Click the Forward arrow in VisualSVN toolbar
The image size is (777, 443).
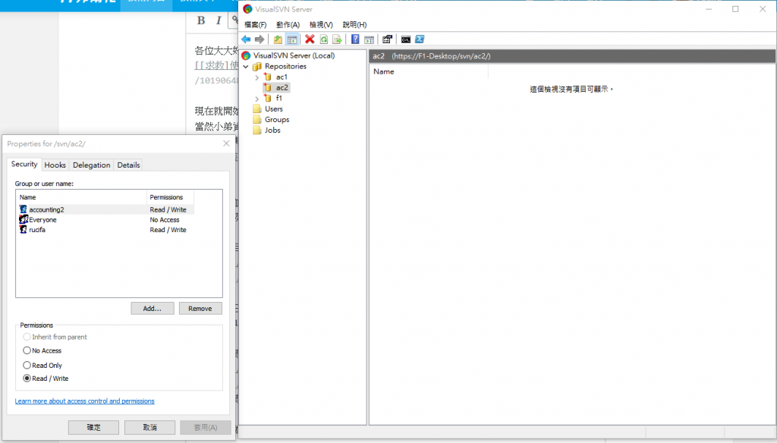(x=260, y=39)
